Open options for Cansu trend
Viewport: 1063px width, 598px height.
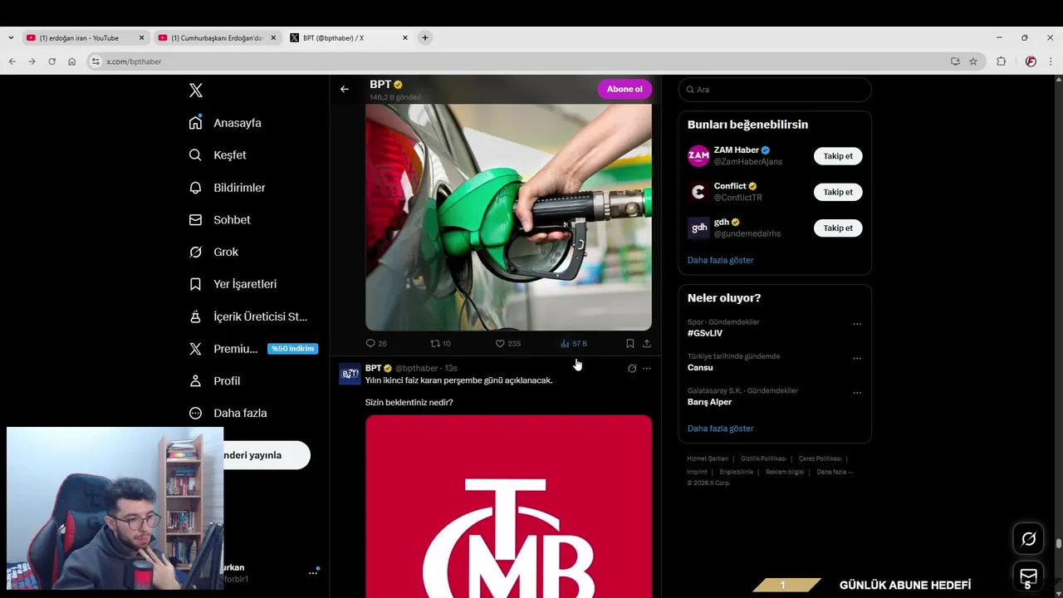pyautogui.click(x=857, y=358)
